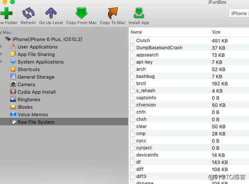The image size is (249, 184).
Task: Click the 28 KB size cell
Action: [x=219, y=134]
